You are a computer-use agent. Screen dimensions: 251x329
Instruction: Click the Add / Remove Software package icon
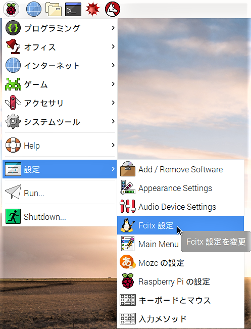pos(127,169)
